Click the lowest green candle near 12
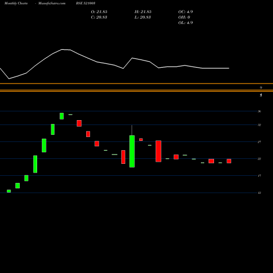273x273 pixels. coord(9,191)
